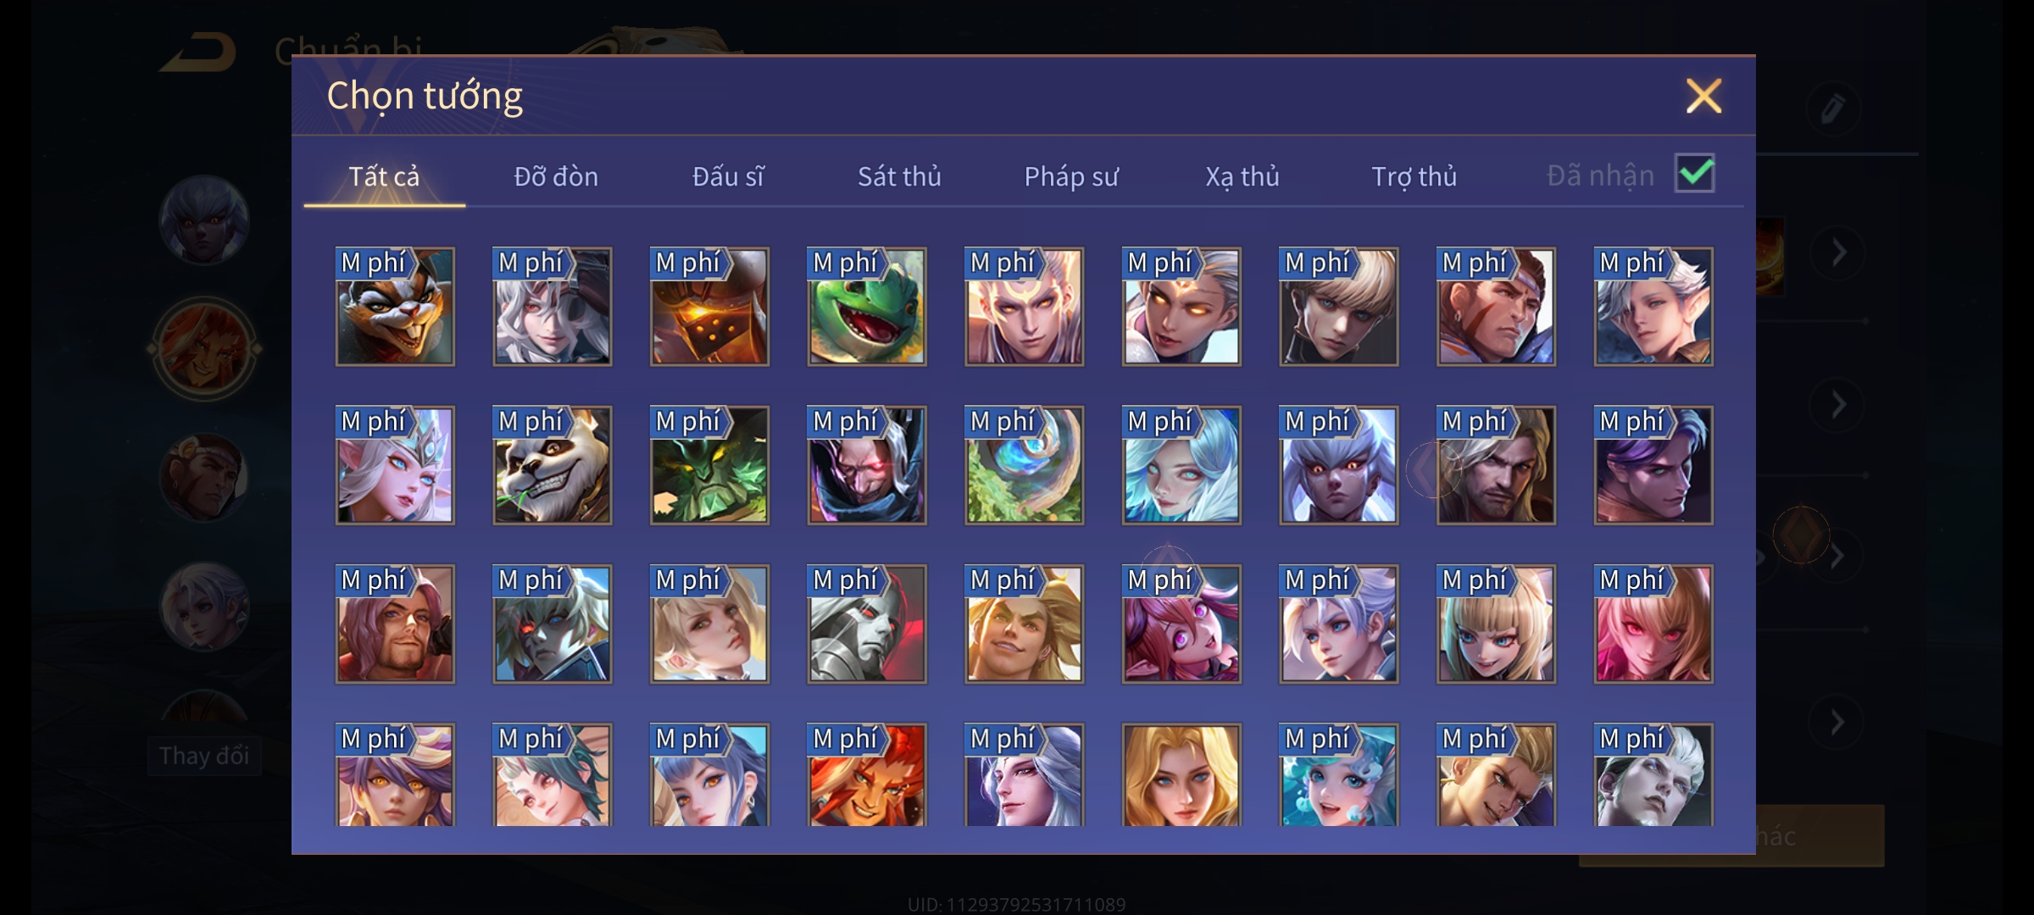Viewport: 2034px width, 915px height.
Task: Pick the armored silver knight with red eyes
Action: point(866,624)
